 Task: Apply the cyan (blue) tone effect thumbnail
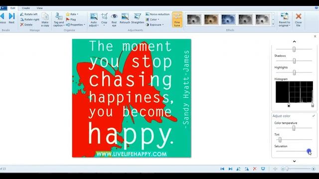pyautogui.click(x=228, y=19)
